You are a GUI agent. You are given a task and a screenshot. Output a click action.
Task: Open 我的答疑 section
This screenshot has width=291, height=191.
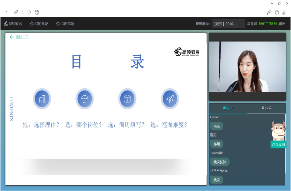[39, 24]
